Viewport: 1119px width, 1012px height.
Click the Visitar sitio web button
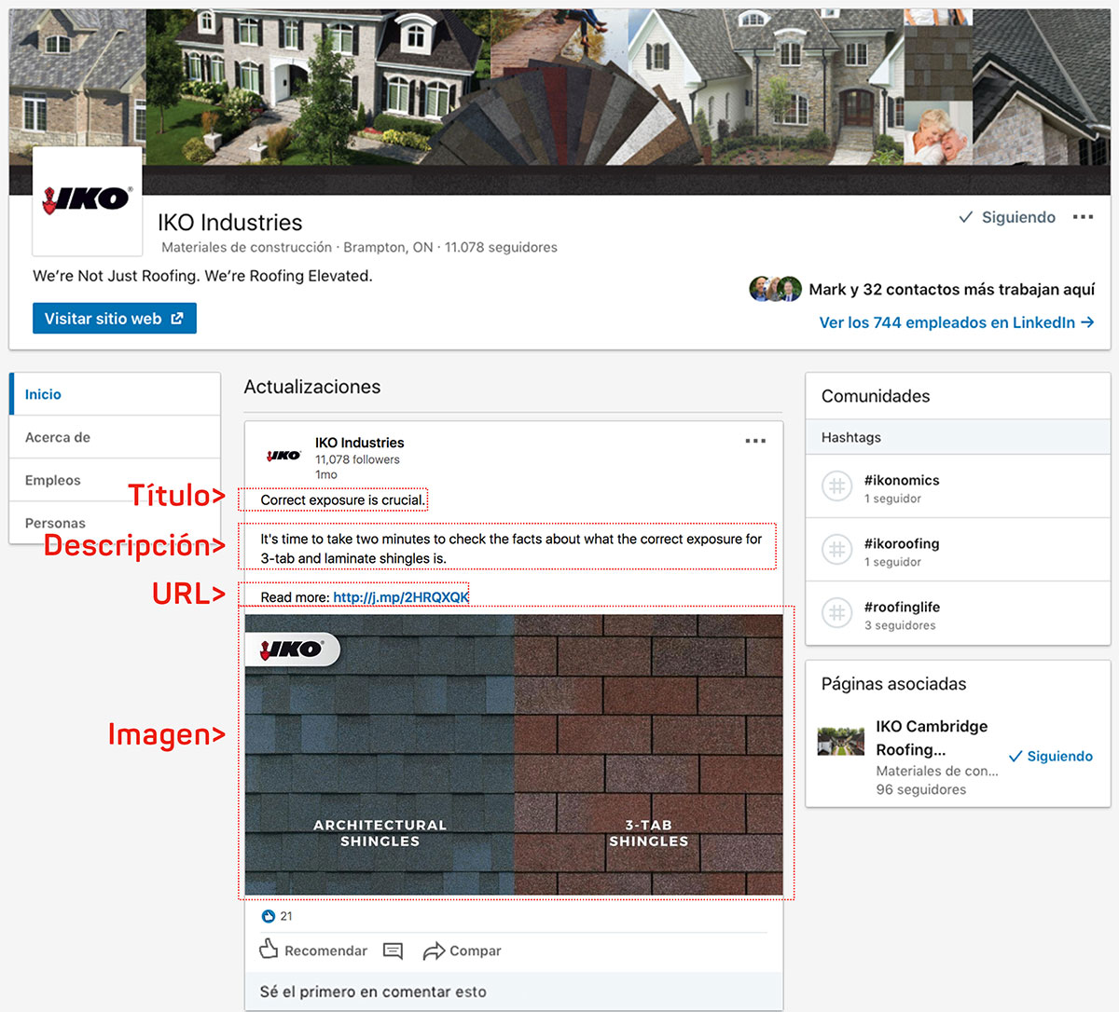(x=114, y=318)
